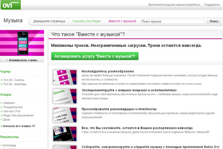The height and width of the screenshot is (149, 223).
Task: Go to Домашняя страница tab
Action: pyautogui.click(x=49, y=21)
